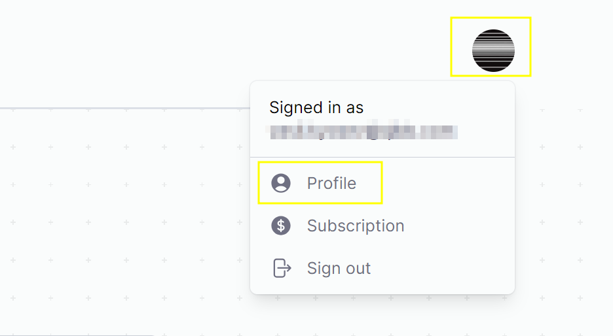This screenshot has width=613, height=336.
Task: Click the divider line above Profile
Action: point(382,158)
